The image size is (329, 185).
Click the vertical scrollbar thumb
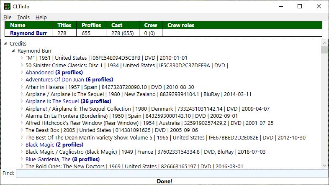[x=324, y=50]
